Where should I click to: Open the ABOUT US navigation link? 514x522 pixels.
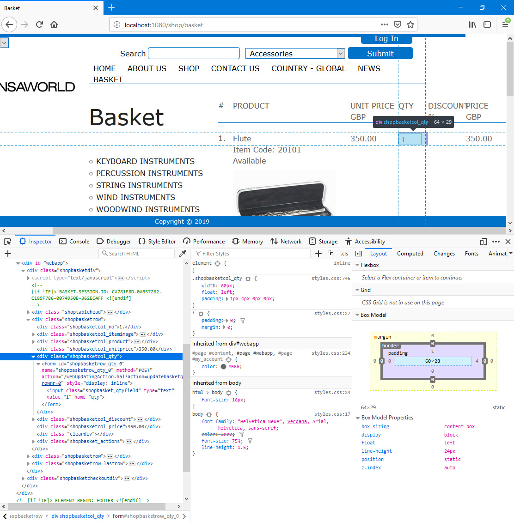pyautogui.click(x=147, y=68)
